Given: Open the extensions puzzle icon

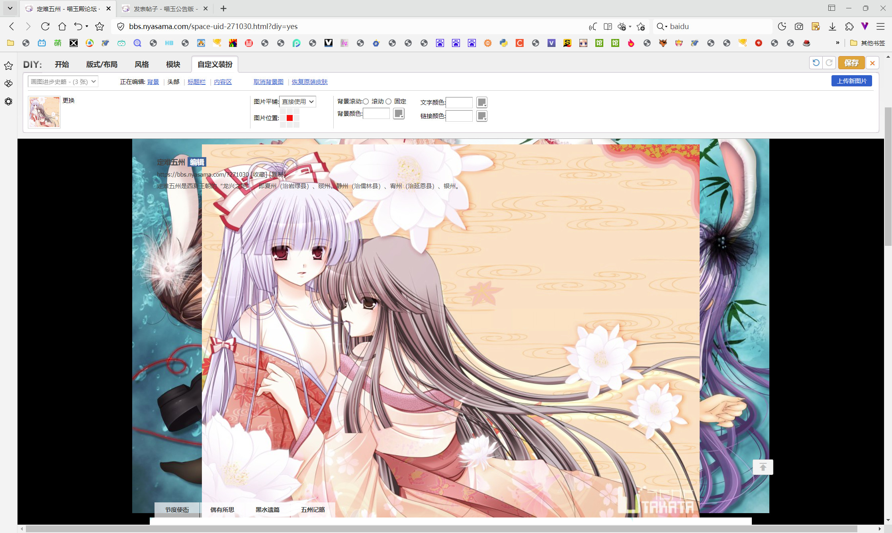Looking at the screenshot, I should tap(849, 27).
